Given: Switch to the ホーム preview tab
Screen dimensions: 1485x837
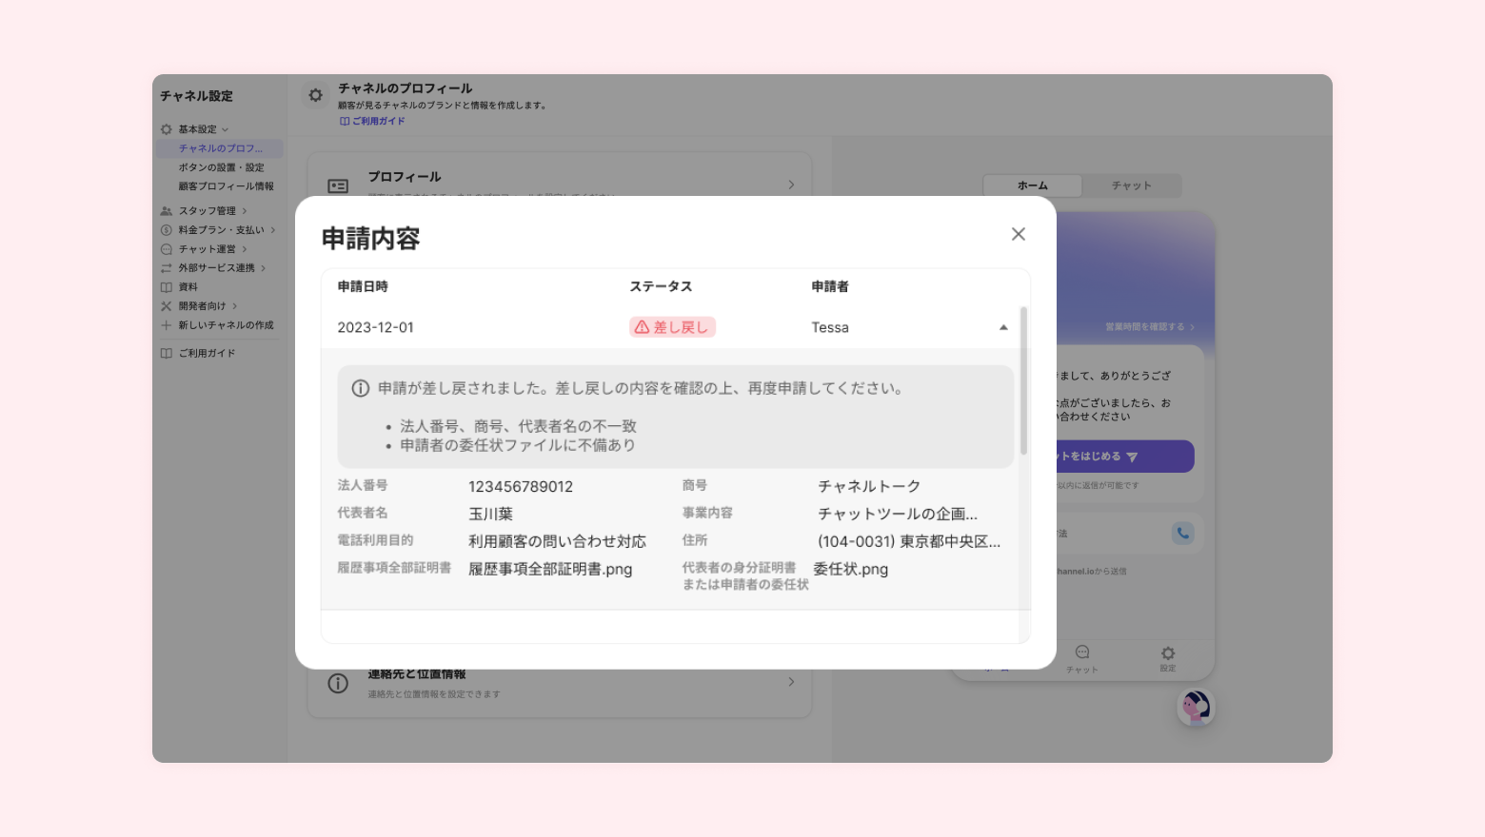Looking at the screenshot, I should [x=1033, y=185].
